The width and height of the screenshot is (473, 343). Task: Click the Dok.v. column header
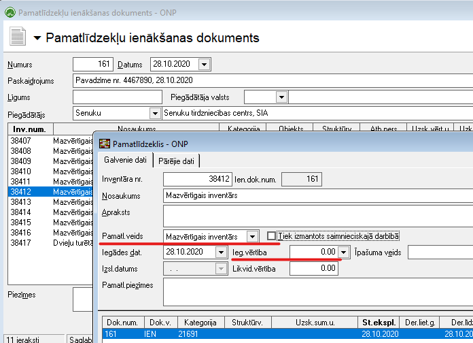pyautogui.click(x=161, y=323)
